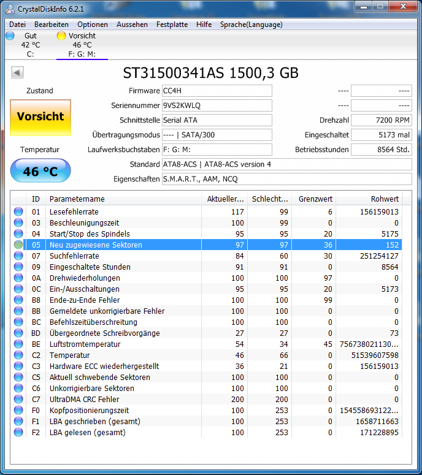This screenshot has height=475, width=422.
Task: Click the status orb for Start/Stop des Spindels
Action: coord(18,234)
